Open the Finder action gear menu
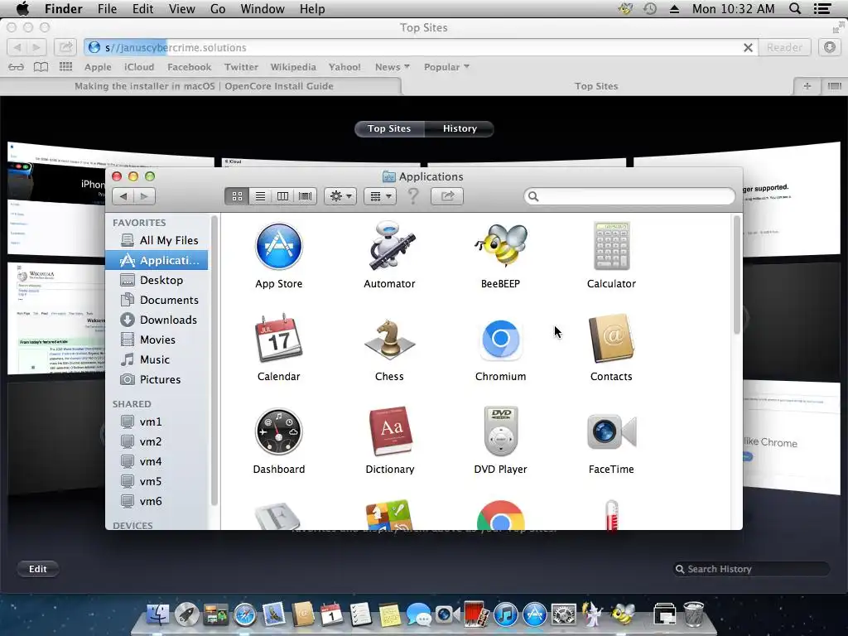 340,196
